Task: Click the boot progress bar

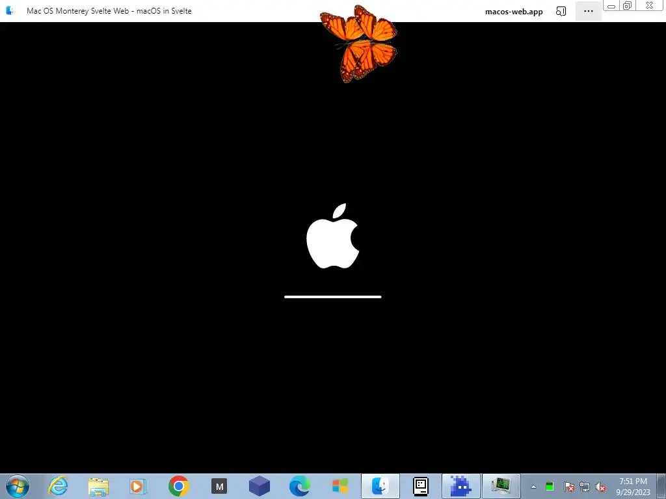Action: coord(332,297)
